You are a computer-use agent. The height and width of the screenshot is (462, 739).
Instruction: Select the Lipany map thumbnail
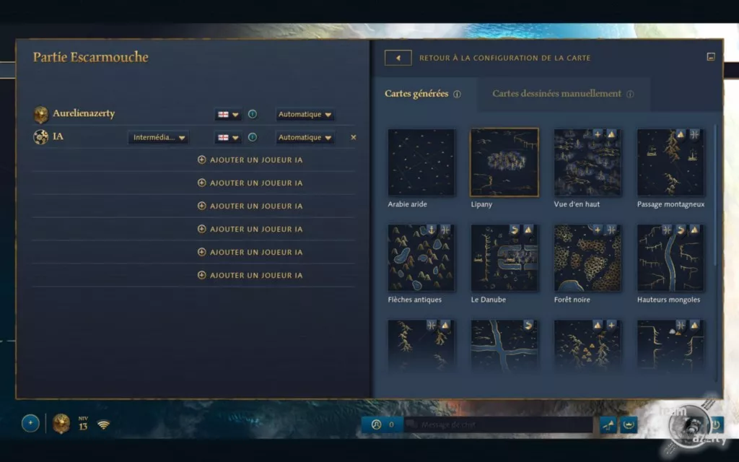pyautogui.click(x=504, y=162)
